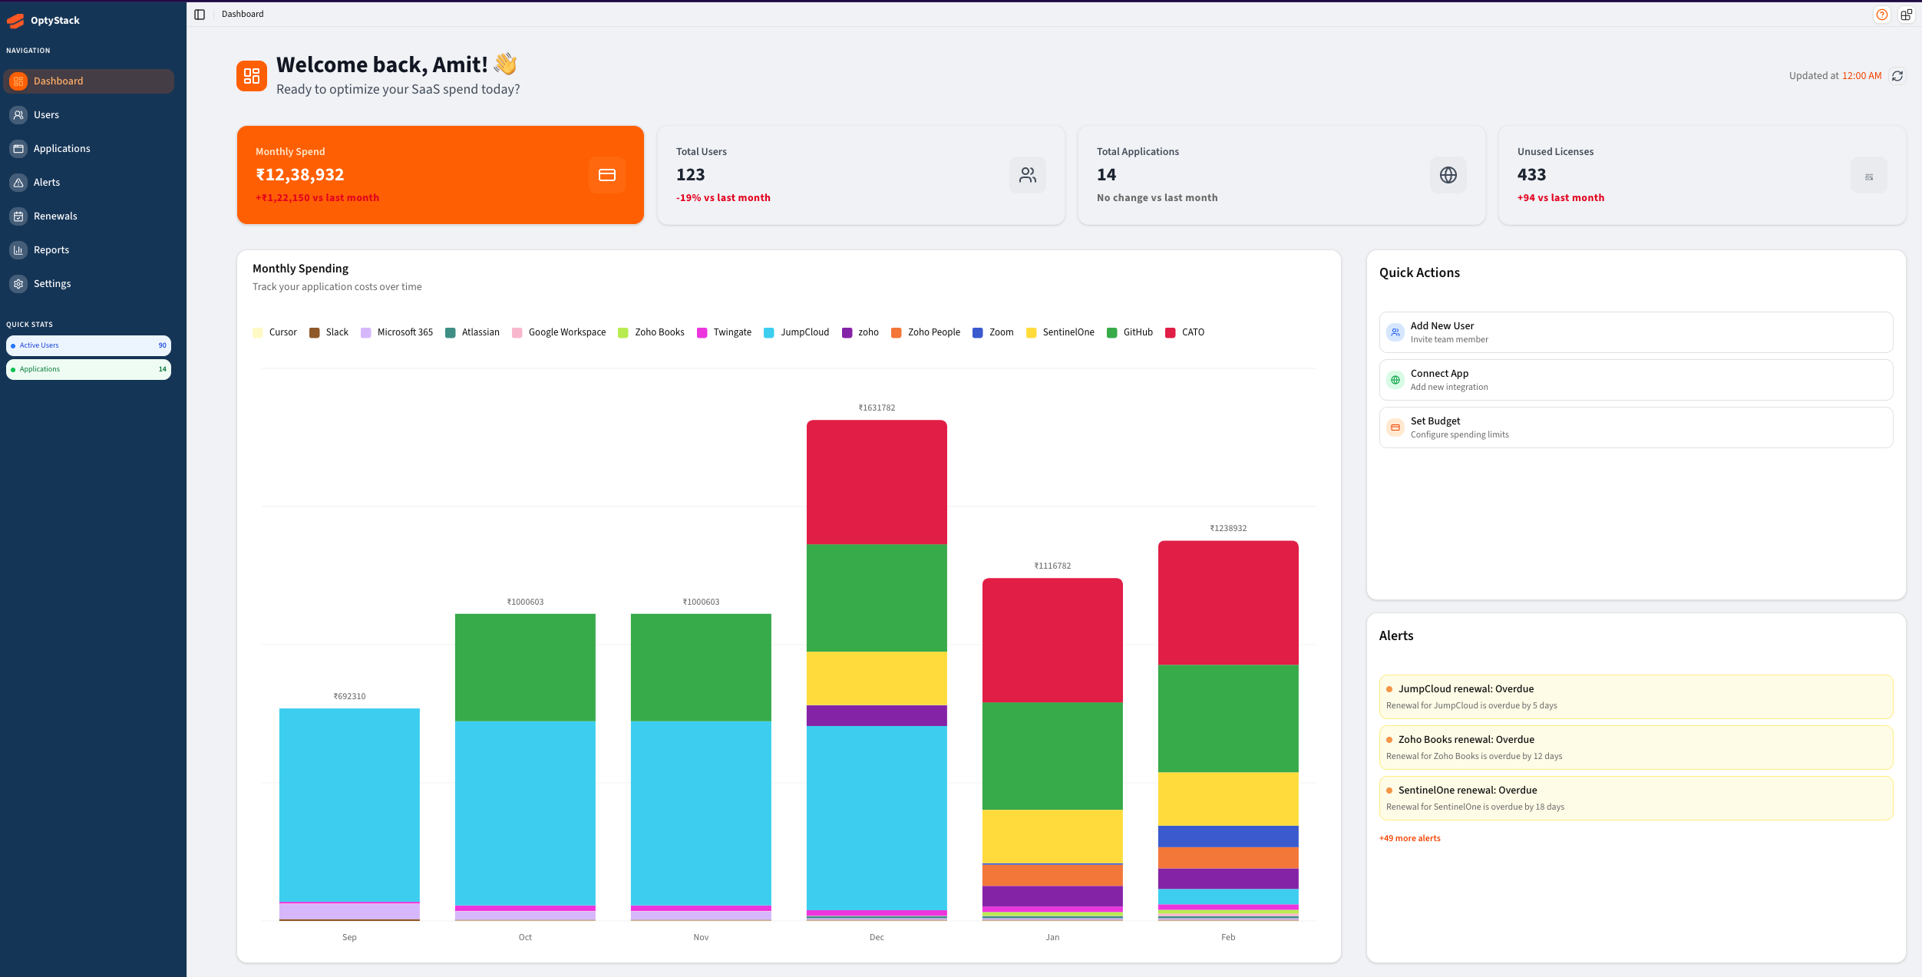Click the red CATO segment in Dec bar
Image resolution: width=1922 pixels, height=977 pixels.
(876, 482)
